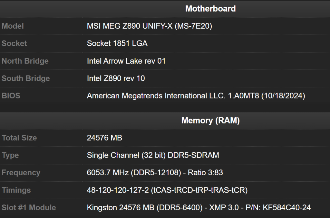Click the 24576 MB total size value
330x218 pixels.
tap(104, 138)
